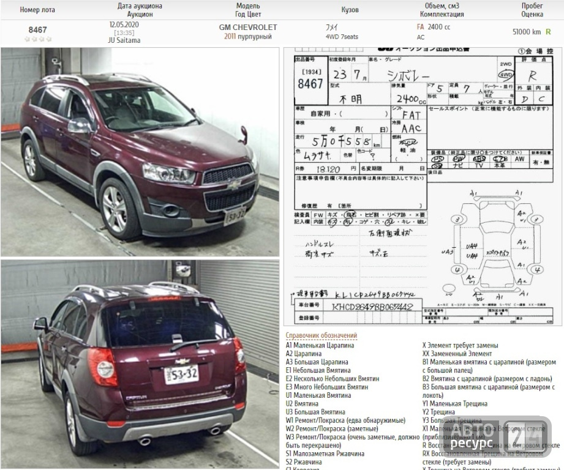The height and width of the screenshot is (470, 564).
Task: Click legend row 'U3 Большая Вмятина'
Action: coord(315,412)
